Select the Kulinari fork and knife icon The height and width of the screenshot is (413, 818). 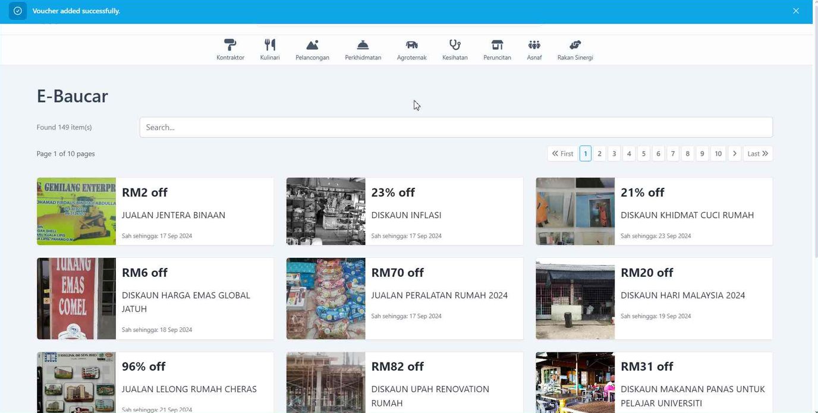tap(270, 45)
